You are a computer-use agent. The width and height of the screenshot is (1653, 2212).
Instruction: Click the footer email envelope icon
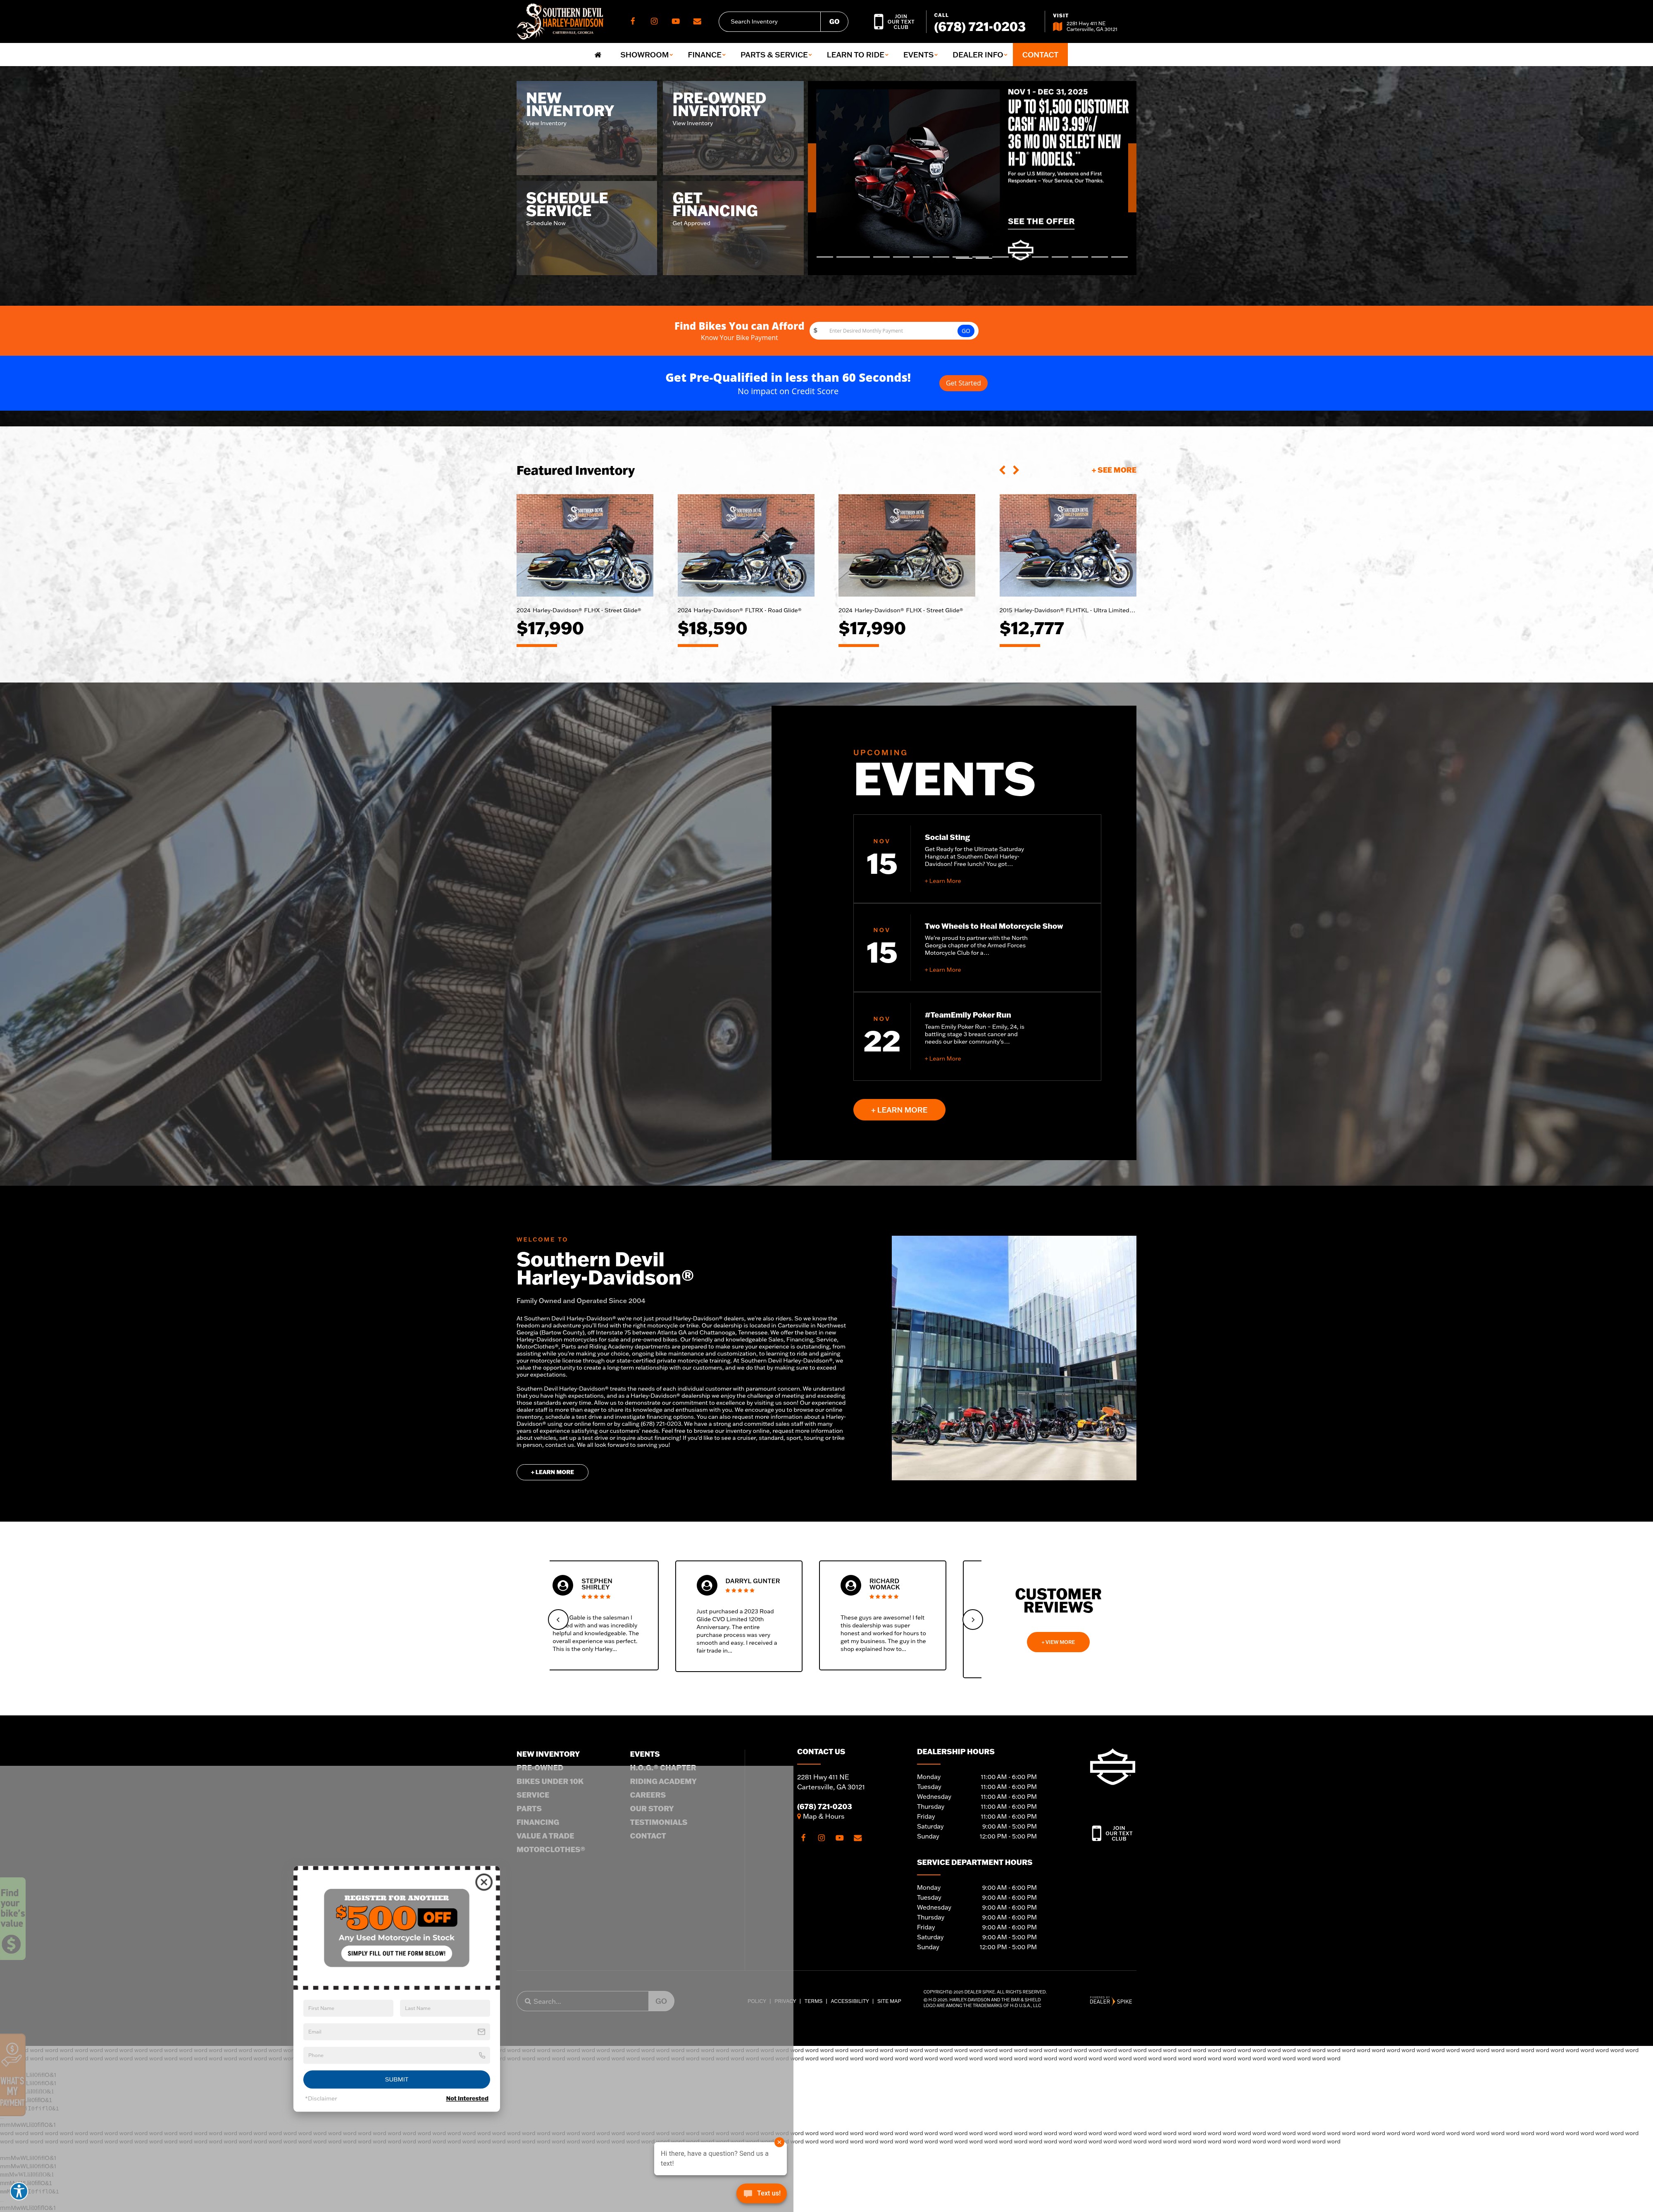tap(858, 1838)
